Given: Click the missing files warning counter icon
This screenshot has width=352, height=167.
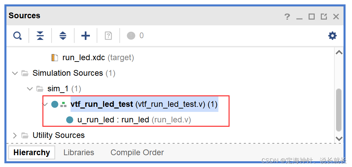Looking at the screenshot, I should point(131,35).
